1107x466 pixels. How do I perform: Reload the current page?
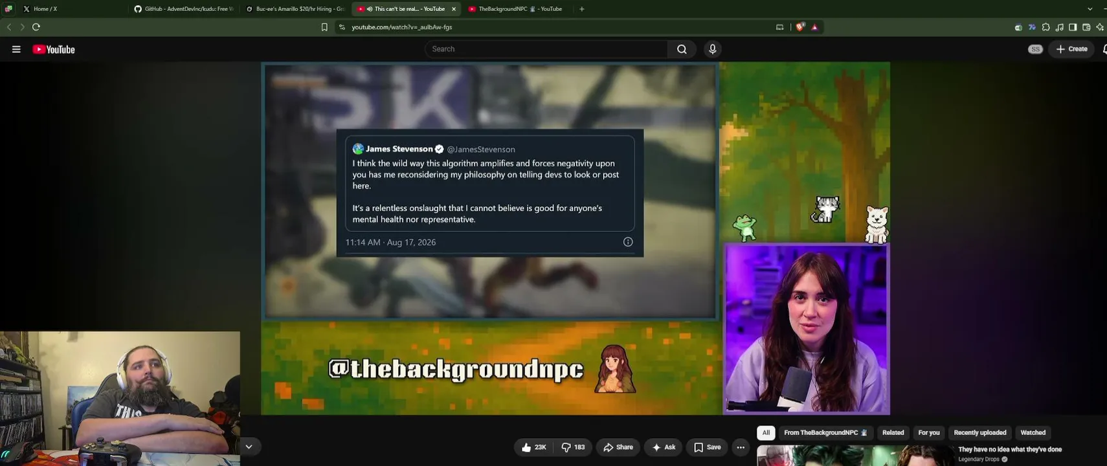[36, 27]
